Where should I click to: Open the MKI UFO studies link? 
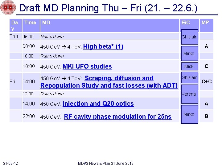pos(87,66)
